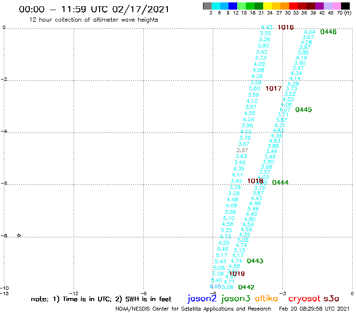Click the title '00:00 – 11:59 UTC 02/17/2021'
Viewport: 356px width, 313px height.
94,9
